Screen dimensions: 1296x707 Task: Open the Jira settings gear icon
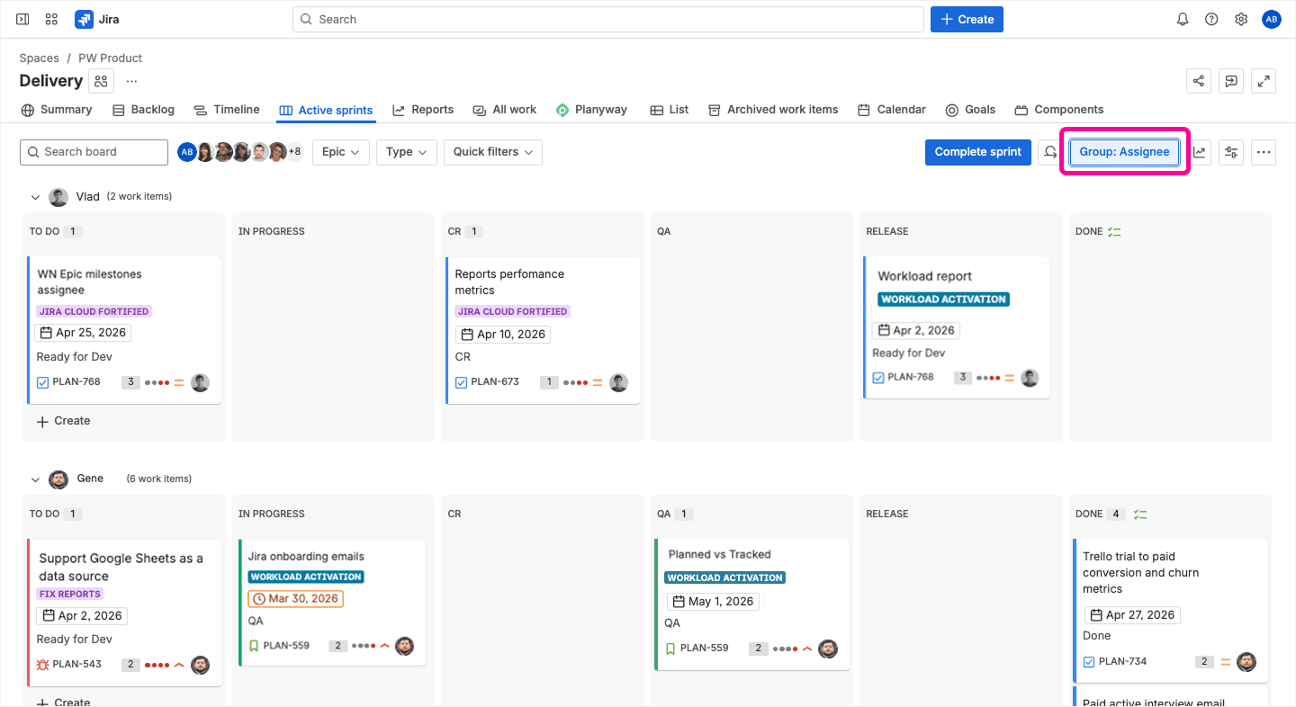(x=1241, y=19)
